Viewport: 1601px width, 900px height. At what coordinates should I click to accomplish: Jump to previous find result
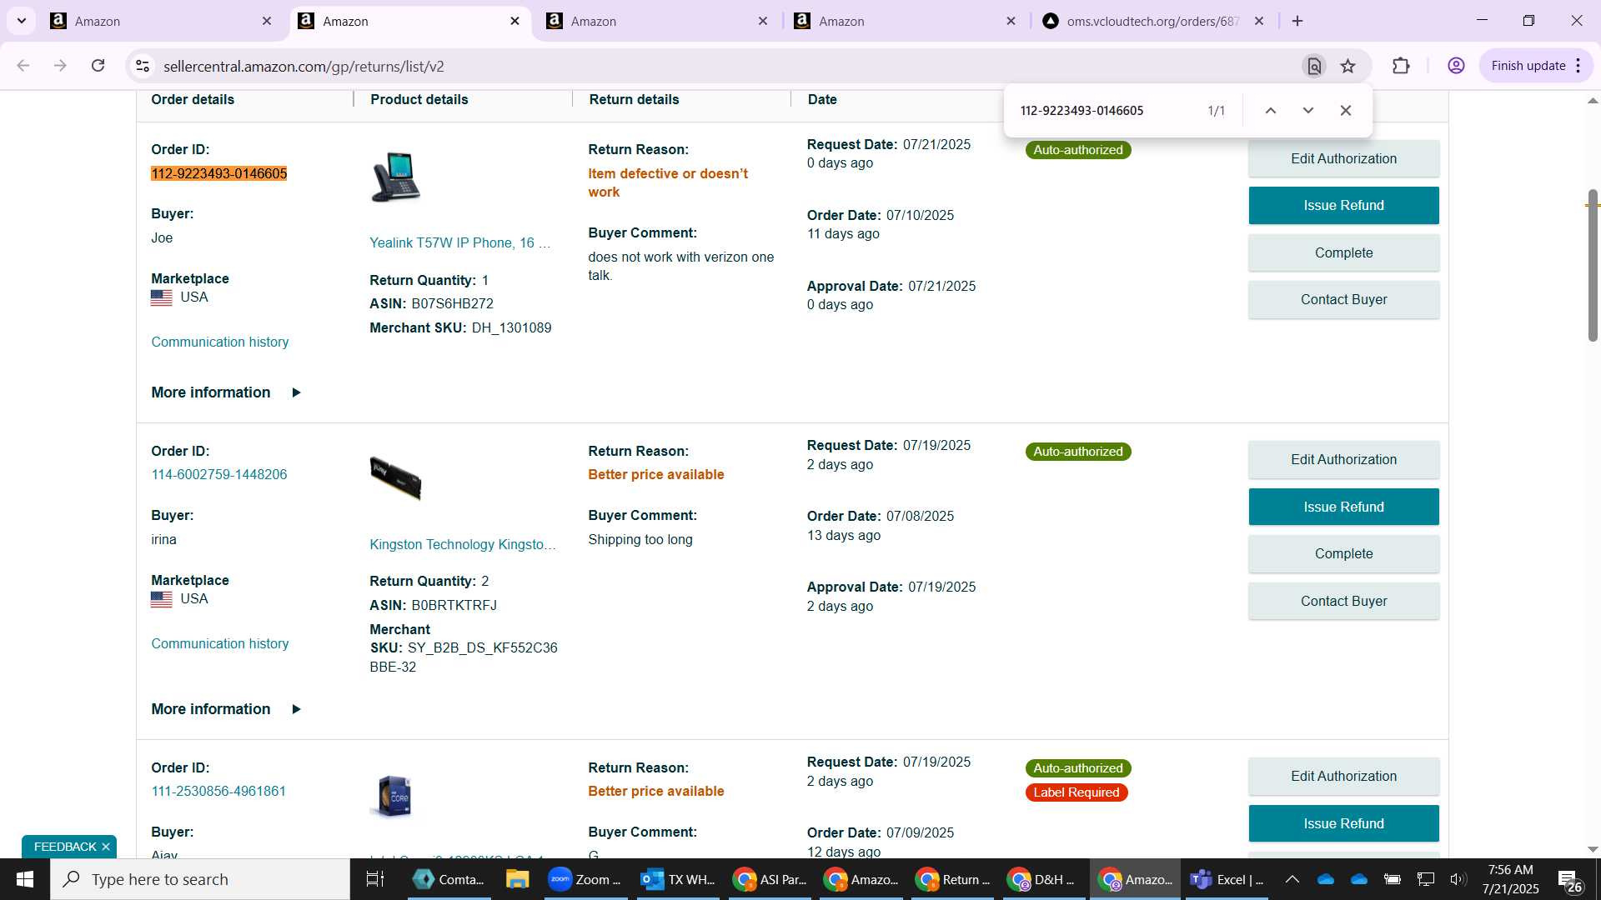(1271, 110)
